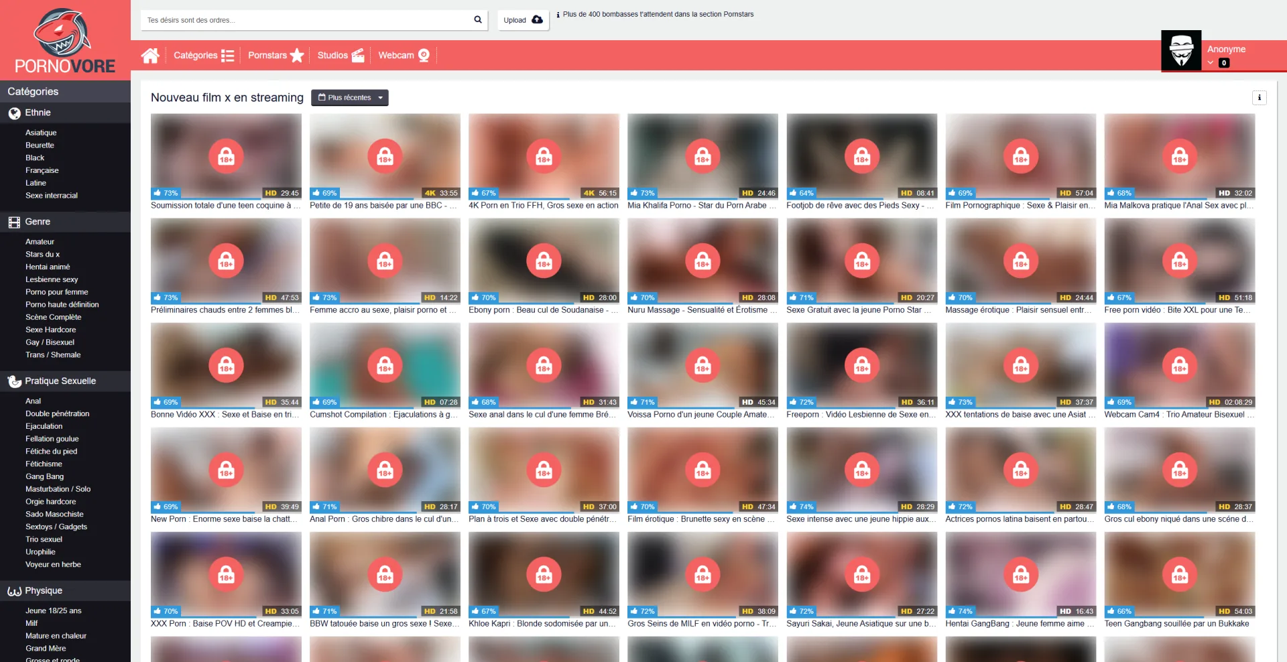Click the info icon right of the heading

click(1260, 98)
